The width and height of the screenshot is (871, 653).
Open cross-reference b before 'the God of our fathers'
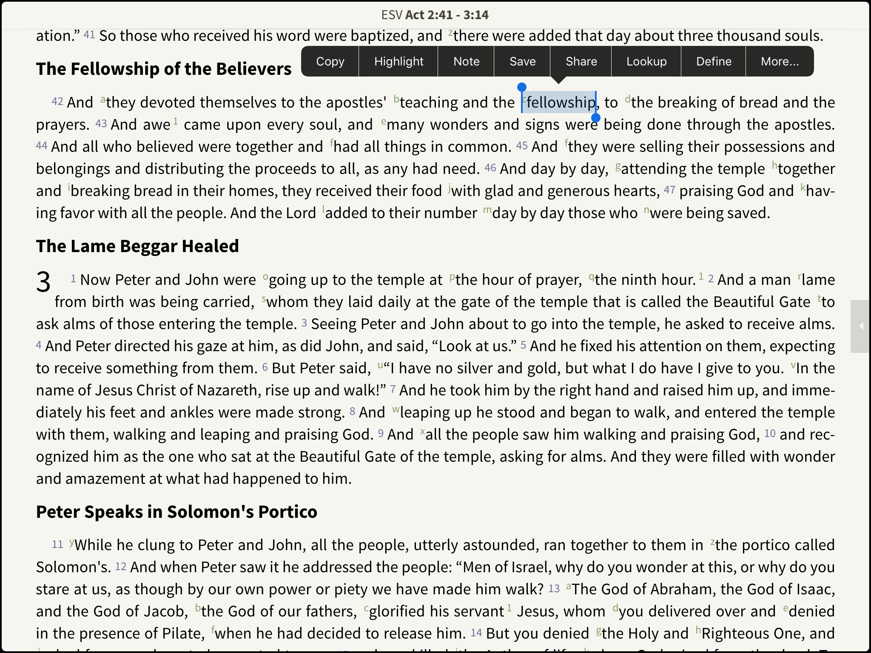(x=198, y=608)
